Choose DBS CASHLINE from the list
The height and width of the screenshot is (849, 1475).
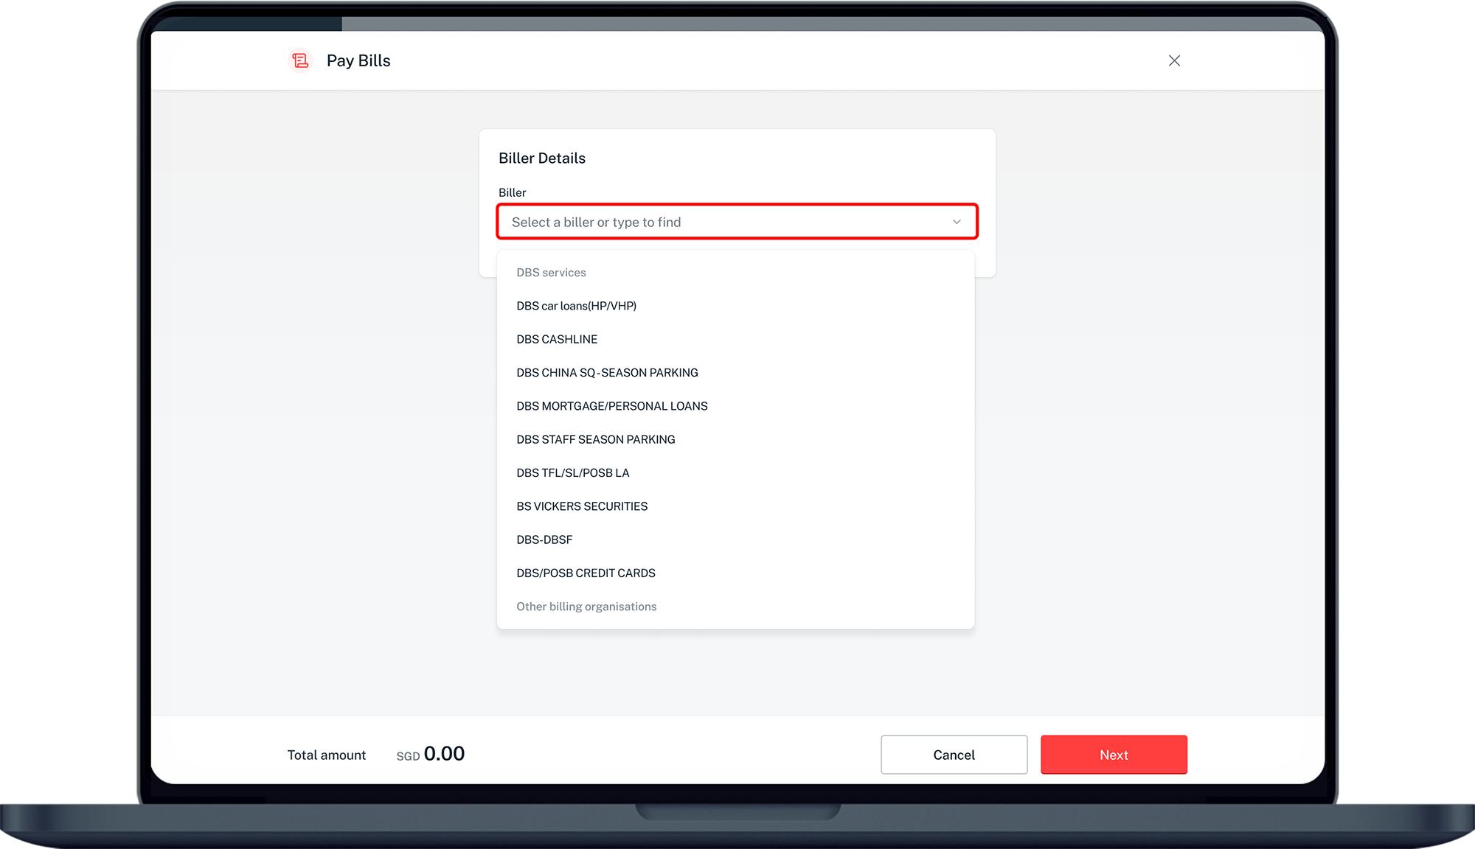click(x=557, y=339)
